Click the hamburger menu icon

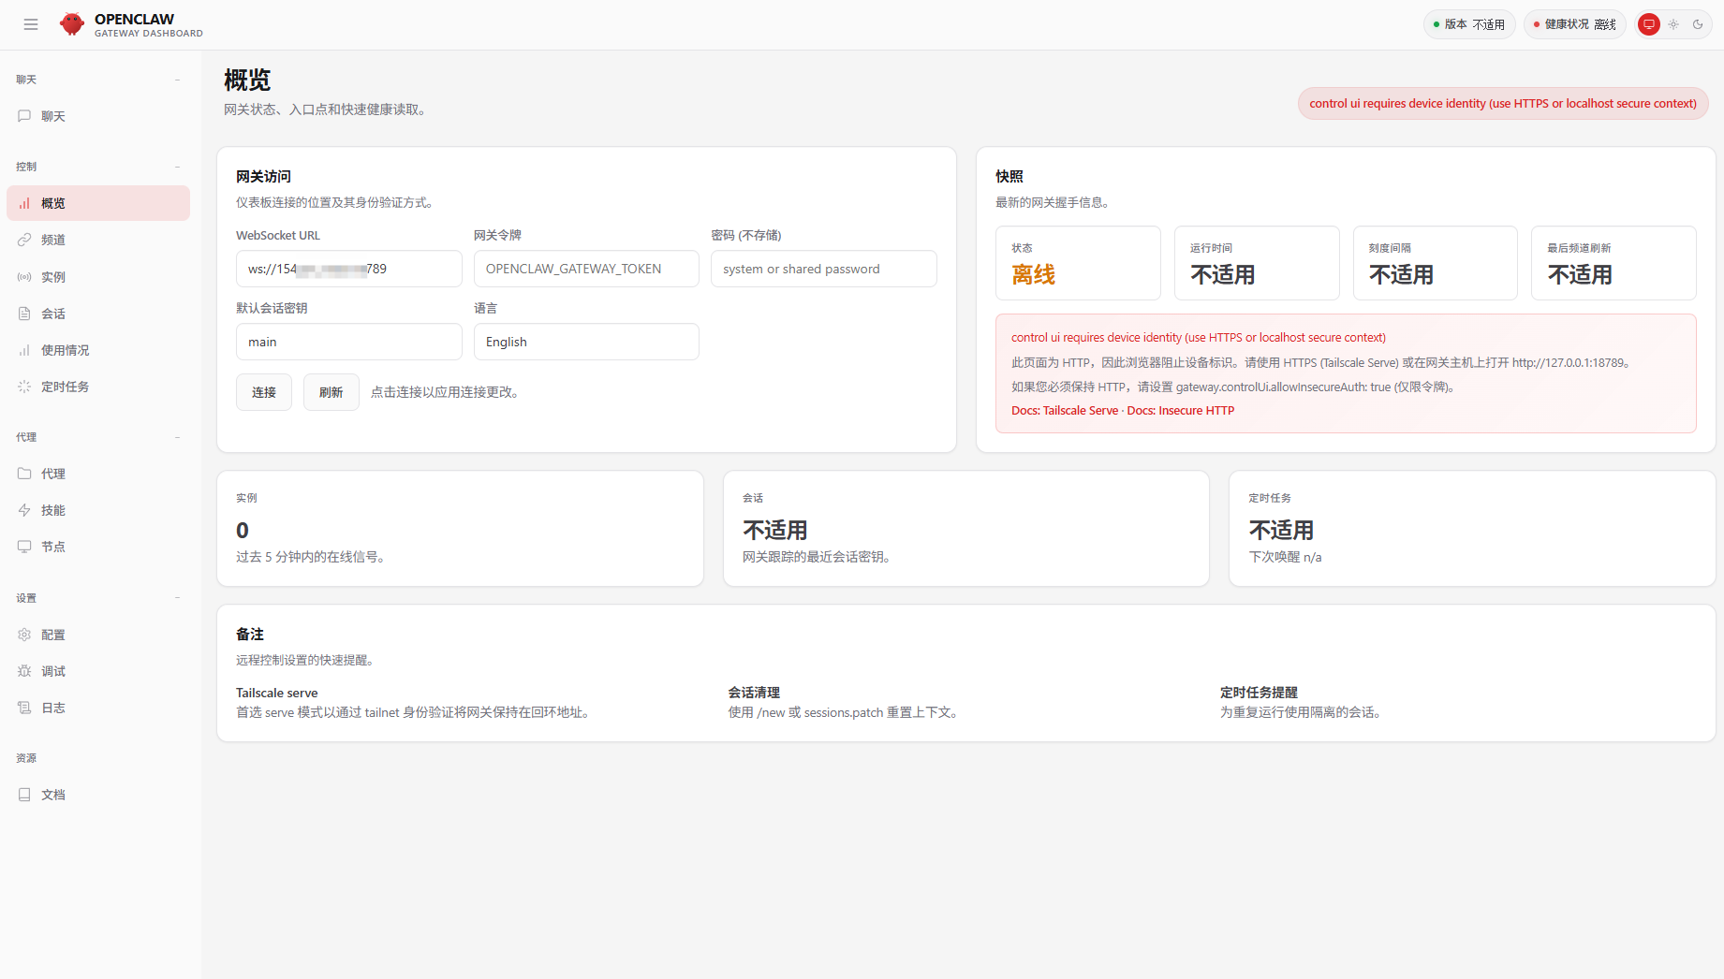[31, 24]
